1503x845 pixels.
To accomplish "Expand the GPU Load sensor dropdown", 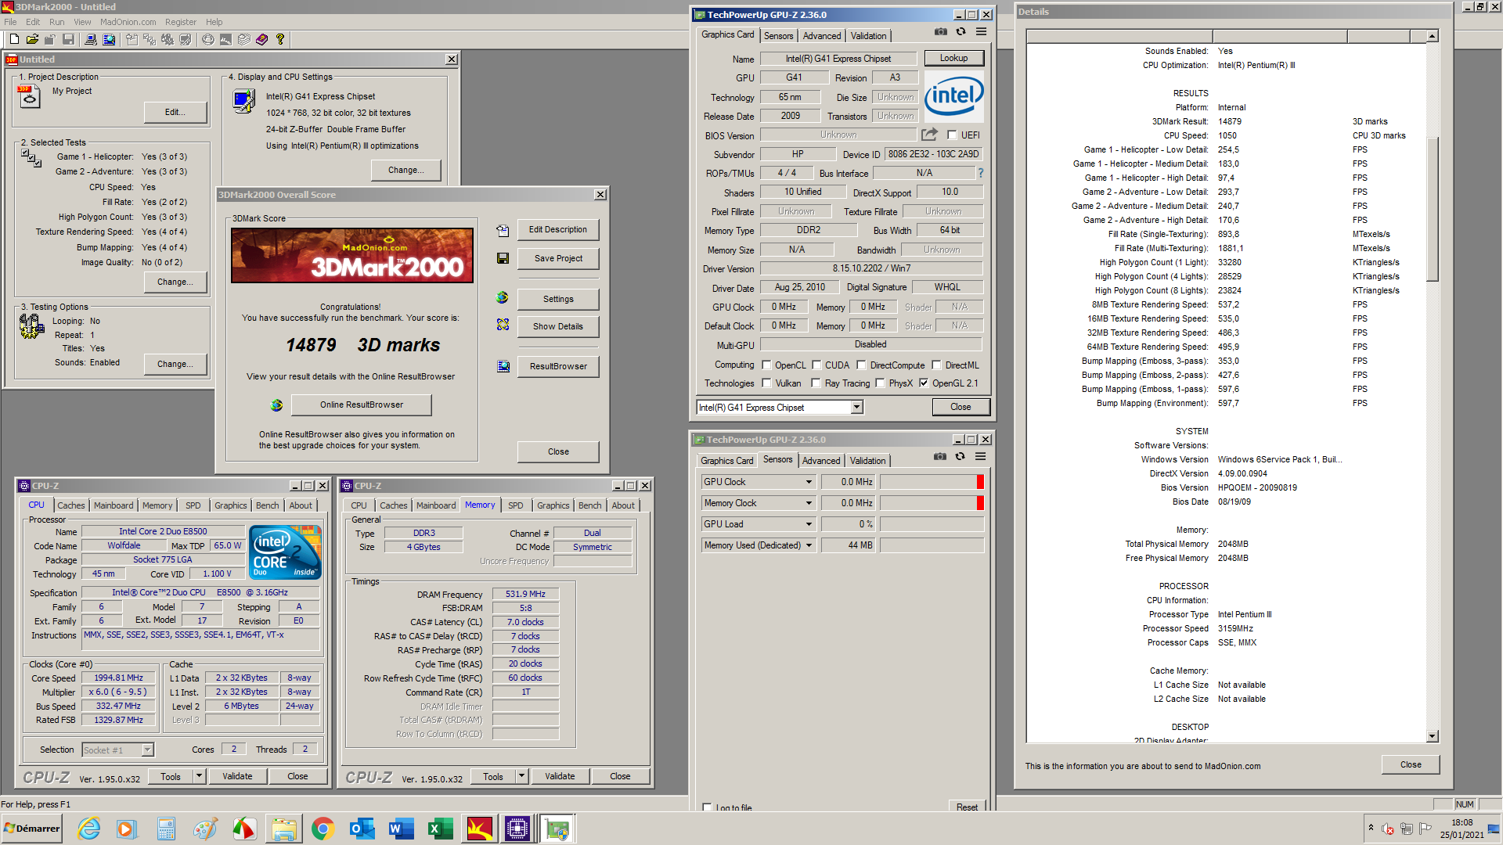I will [809, 524].
